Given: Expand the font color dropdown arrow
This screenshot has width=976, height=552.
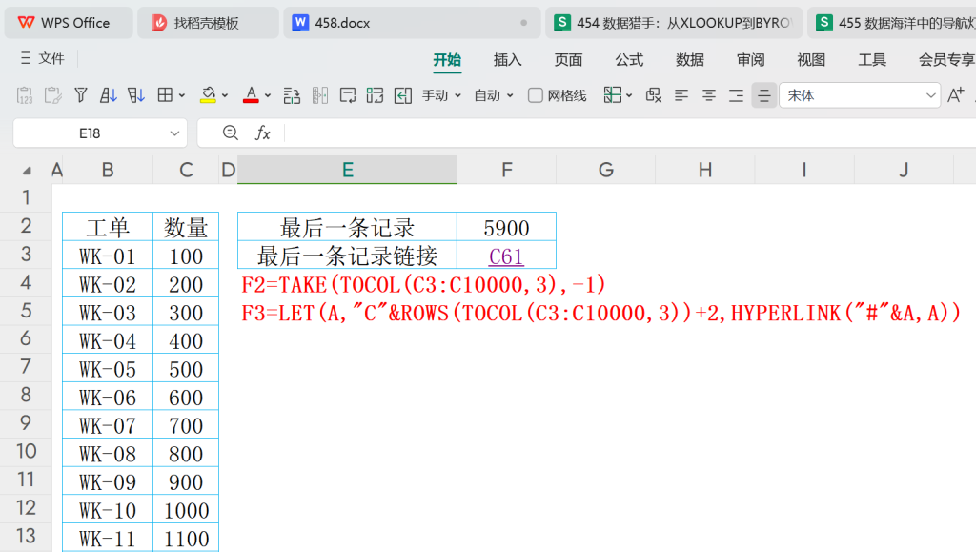Looking at the screenshot, I should click(x=268, y=96).
